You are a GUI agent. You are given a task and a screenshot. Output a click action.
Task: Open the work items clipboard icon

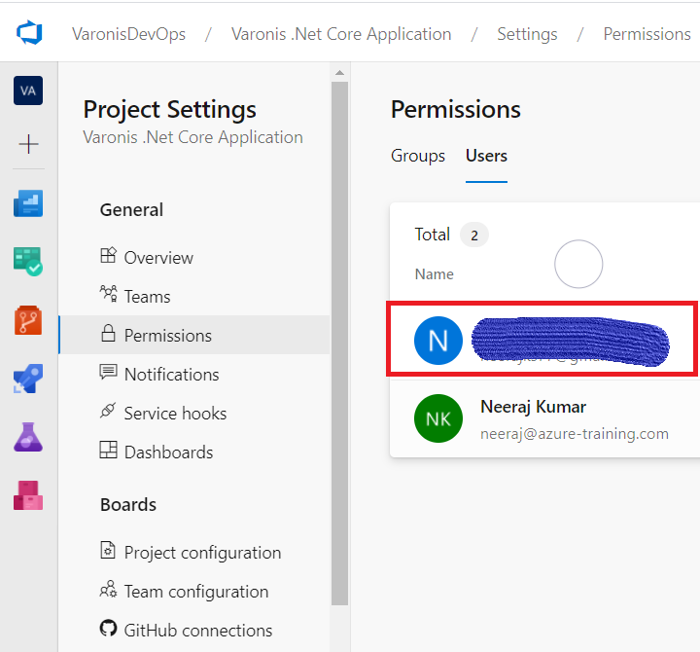point(28,261)
